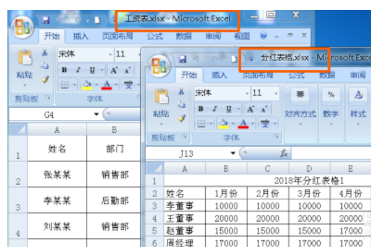371x247 pixels.
Task: Click New document icon in 工资表 quick toolbar
Action: (97, 20)
